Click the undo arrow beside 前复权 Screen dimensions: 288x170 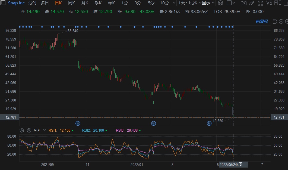coord(275,21)
